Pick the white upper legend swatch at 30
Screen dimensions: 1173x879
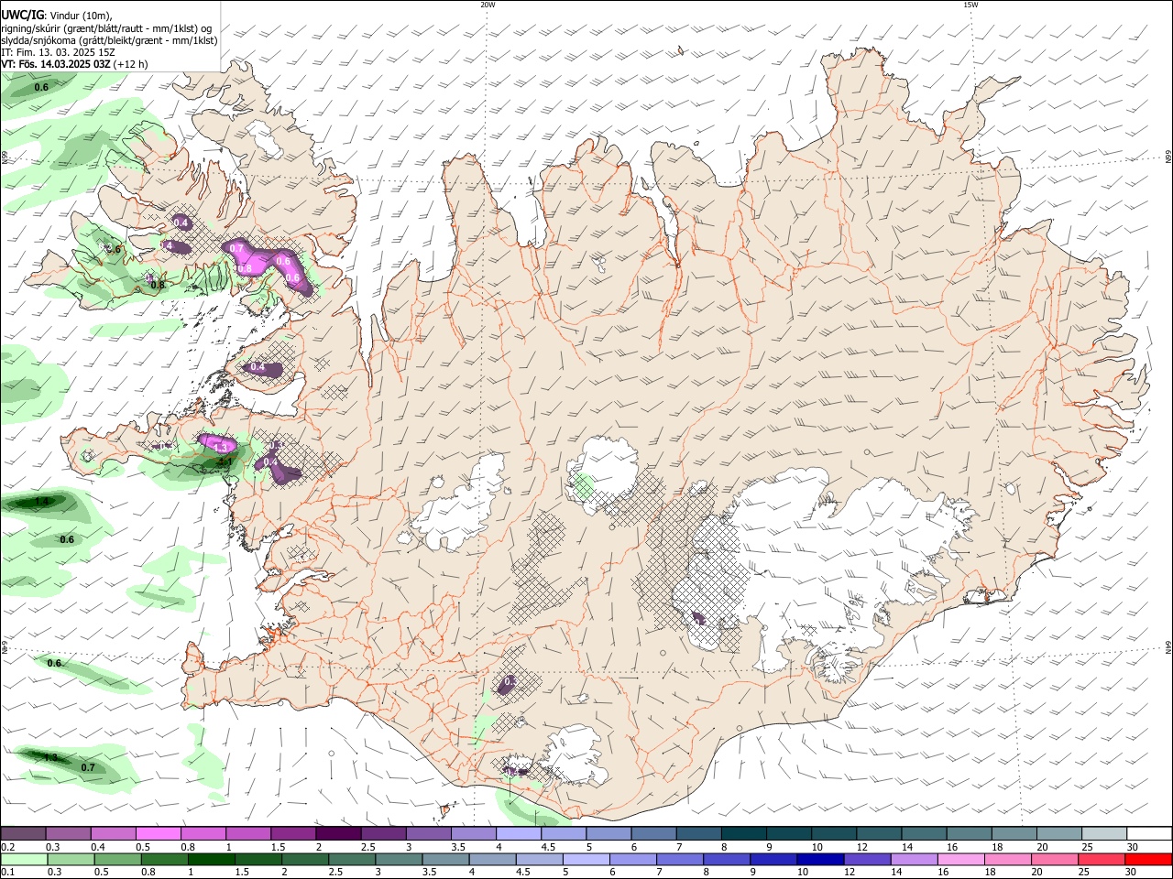pos(1149,833)
